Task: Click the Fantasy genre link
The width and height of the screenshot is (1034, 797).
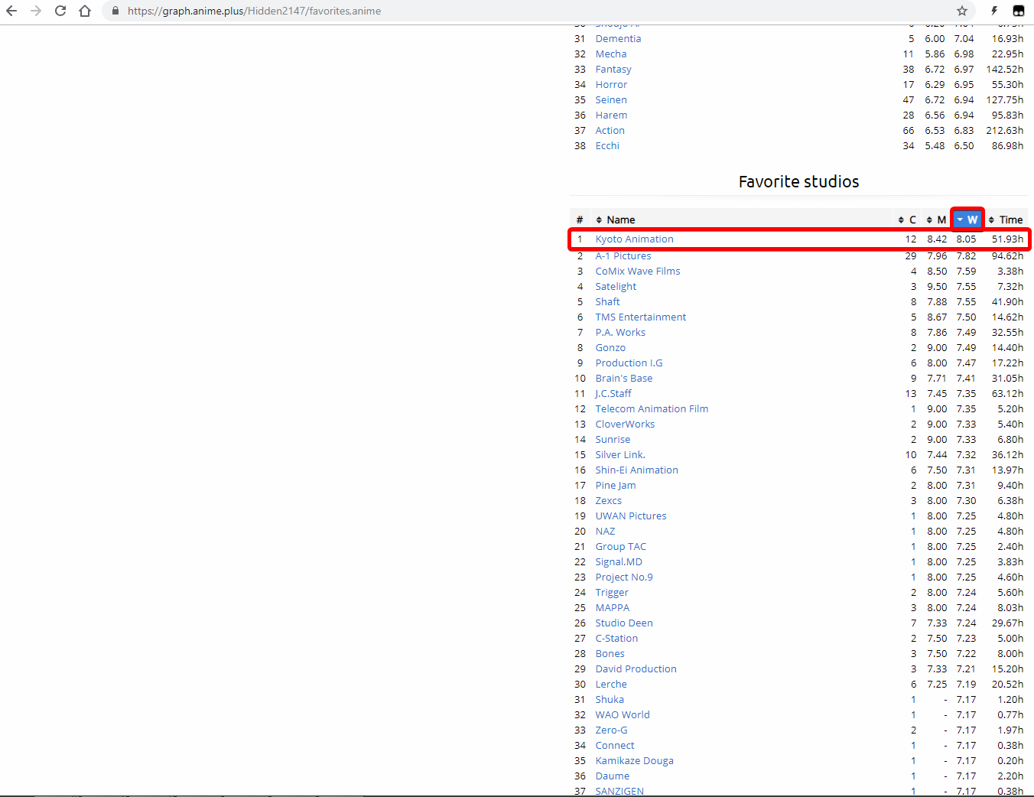Action: (613, 70)
